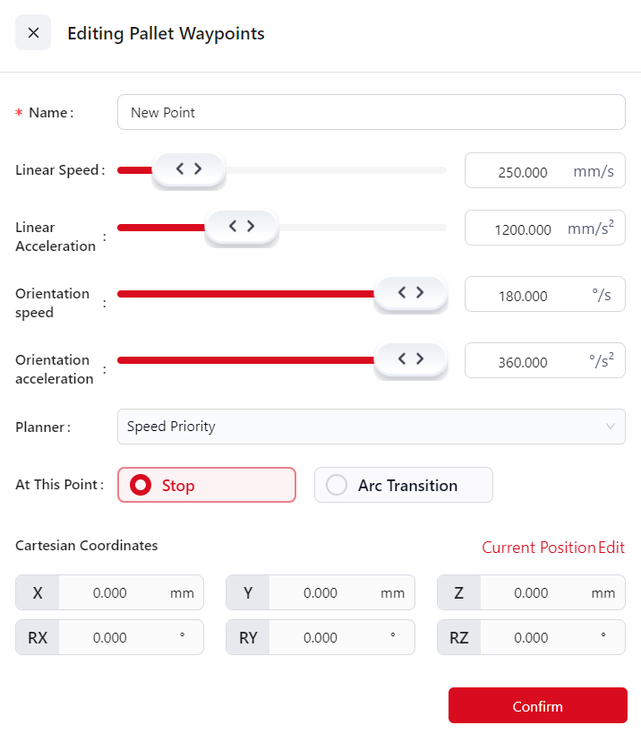Click the Edit link for coordinates
Viewport: 641px width, 751px height.
point(612,548)
